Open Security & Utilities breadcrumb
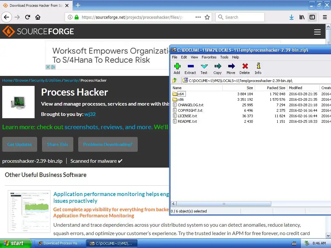The height and width of the screenshot is (248, 331). point(46,80)
